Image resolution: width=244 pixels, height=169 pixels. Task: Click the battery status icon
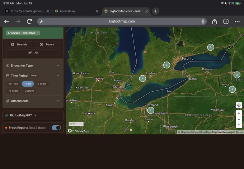click(x=238, y=3)
